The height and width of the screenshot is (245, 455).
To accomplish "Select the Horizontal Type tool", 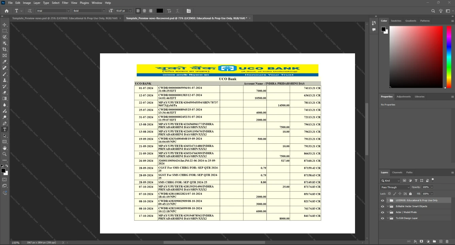I will coord(4,129).
